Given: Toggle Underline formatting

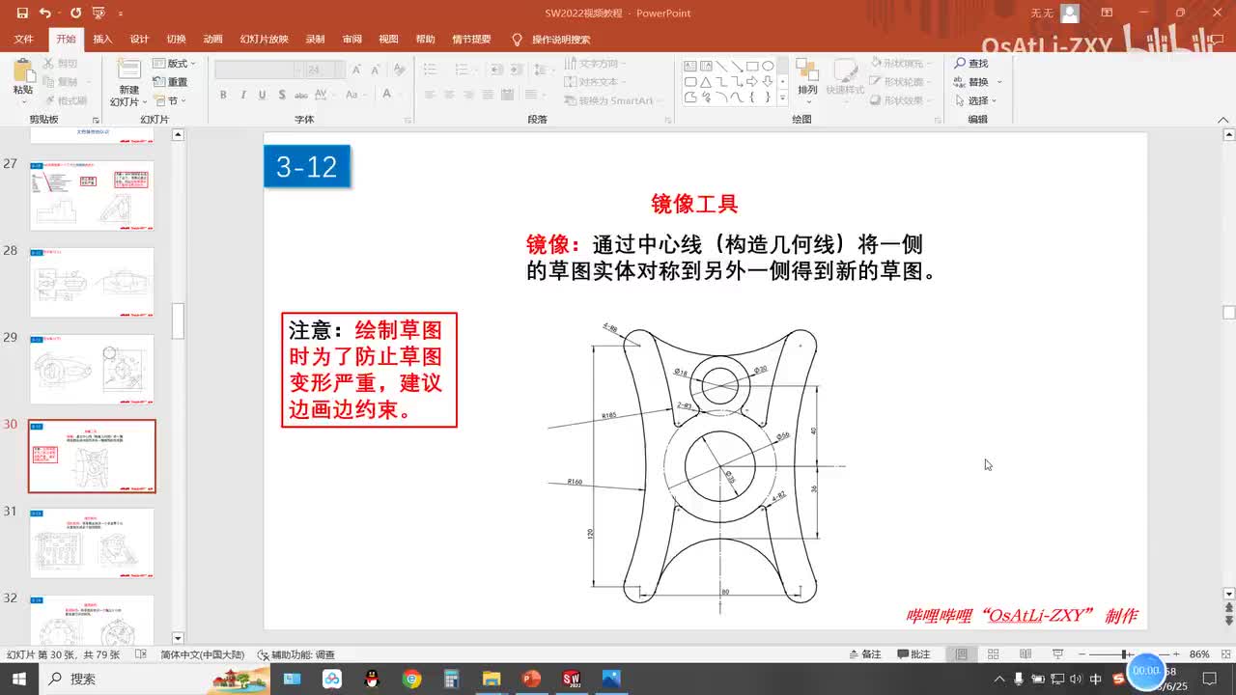Looking at the screenshot, I should pyautogui.click(x=262, y=95).
